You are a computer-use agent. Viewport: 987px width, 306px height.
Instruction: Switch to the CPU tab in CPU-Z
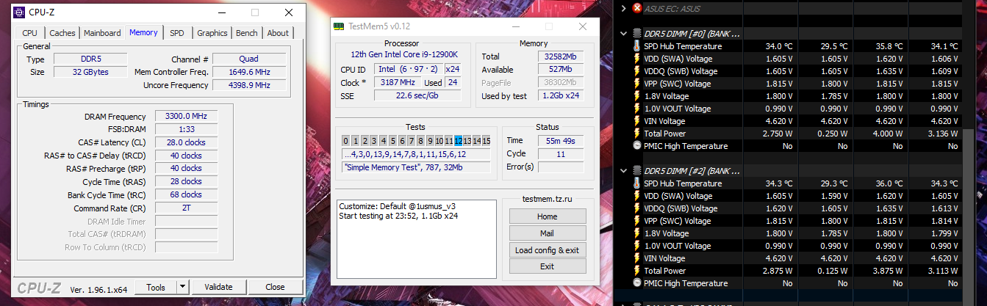pos(30,33)
